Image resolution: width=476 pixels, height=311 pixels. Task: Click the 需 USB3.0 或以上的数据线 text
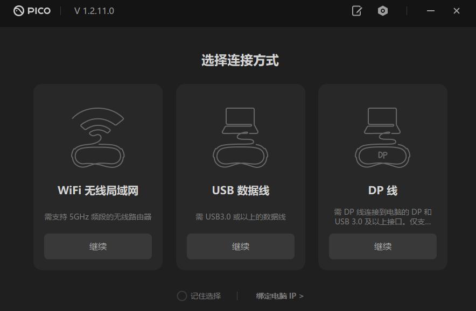coord(241,217)
